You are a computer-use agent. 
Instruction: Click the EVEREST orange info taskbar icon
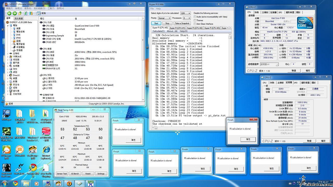click(x=69, y=183)
